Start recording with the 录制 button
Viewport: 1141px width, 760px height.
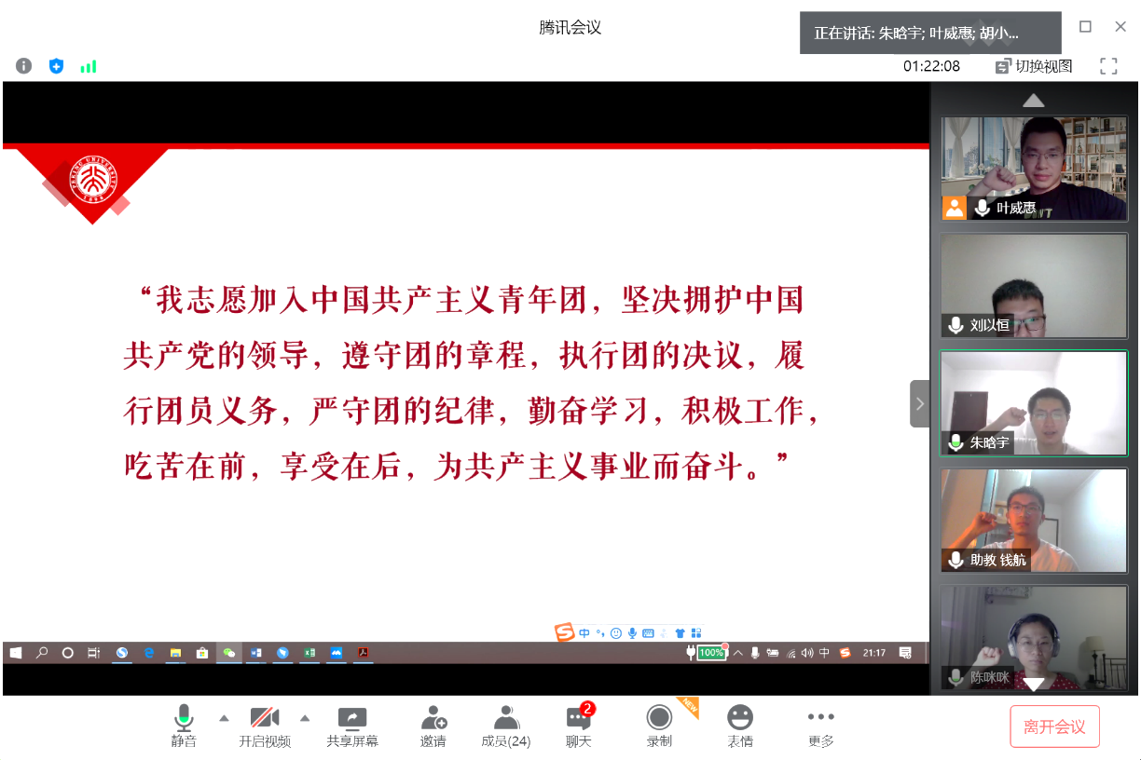pos(659,726)
